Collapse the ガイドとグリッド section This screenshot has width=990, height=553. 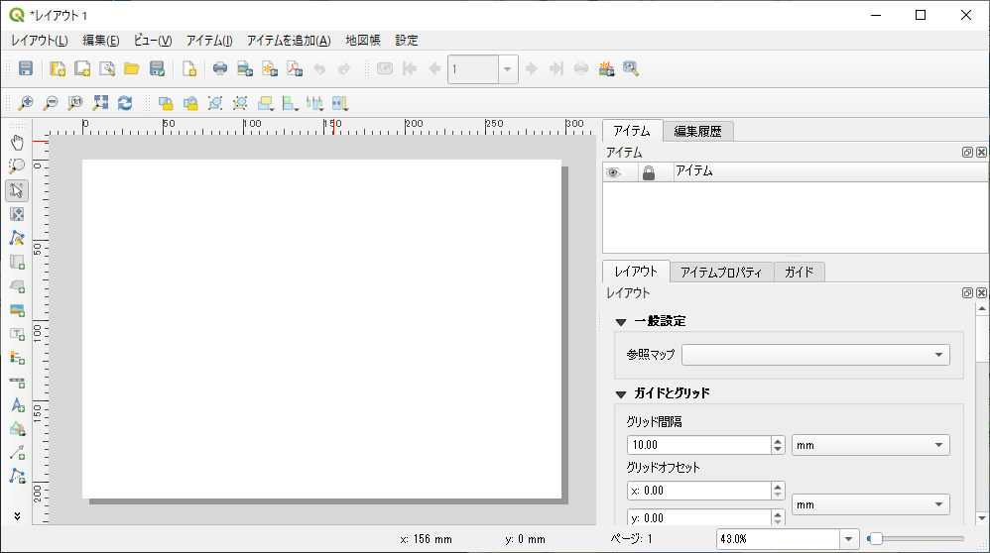[x=621, y=393]
